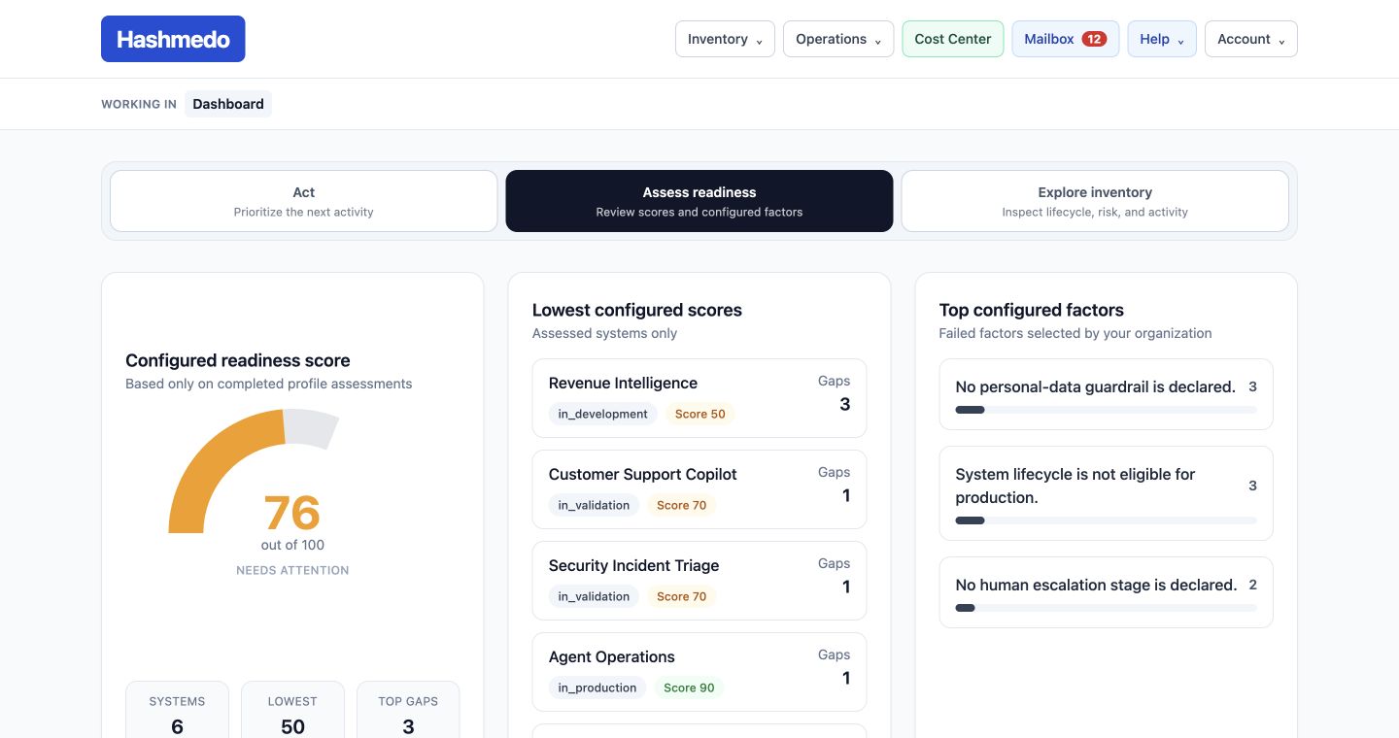Open the Inventory dropdown menu
This screenshot has height=738, width=1399.
(725, 39)
